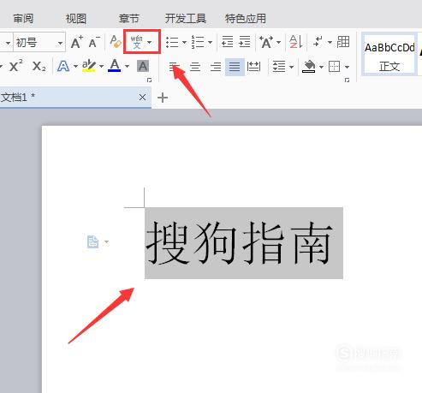This screenshot has height=393, width=422.
Task: Decrease paragraph indent
Action: click(x=228, y=42)
